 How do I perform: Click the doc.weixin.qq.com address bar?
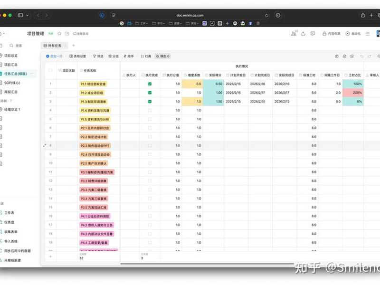(x=190, y=15)
